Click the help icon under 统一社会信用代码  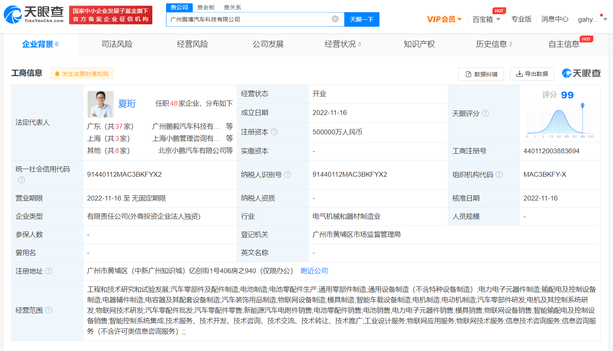click(21, 180)
